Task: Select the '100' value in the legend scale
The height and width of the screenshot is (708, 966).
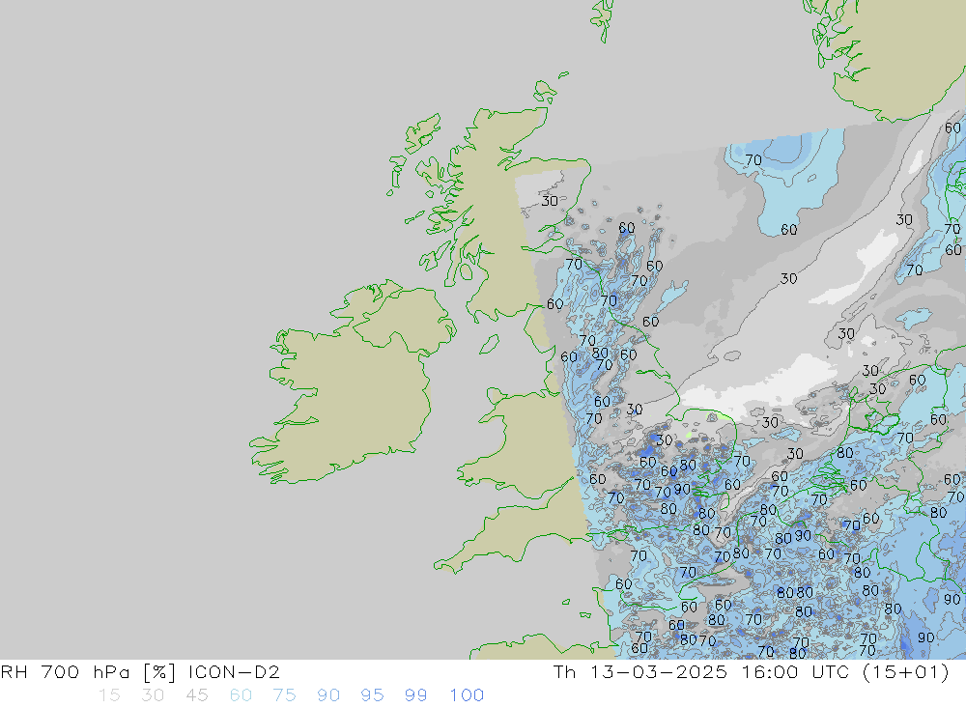Action: click(x=467, y=695)
